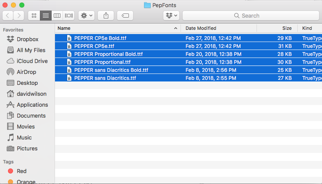The height and width of the screenshot is (184, 322).
Task: Switch to list view
Action: [46, 16]
